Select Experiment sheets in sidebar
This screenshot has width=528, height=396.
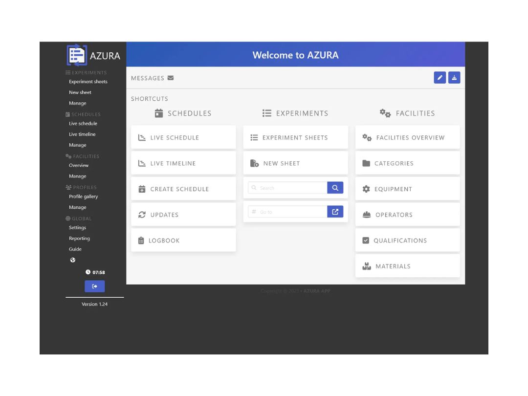coord(88,82)
